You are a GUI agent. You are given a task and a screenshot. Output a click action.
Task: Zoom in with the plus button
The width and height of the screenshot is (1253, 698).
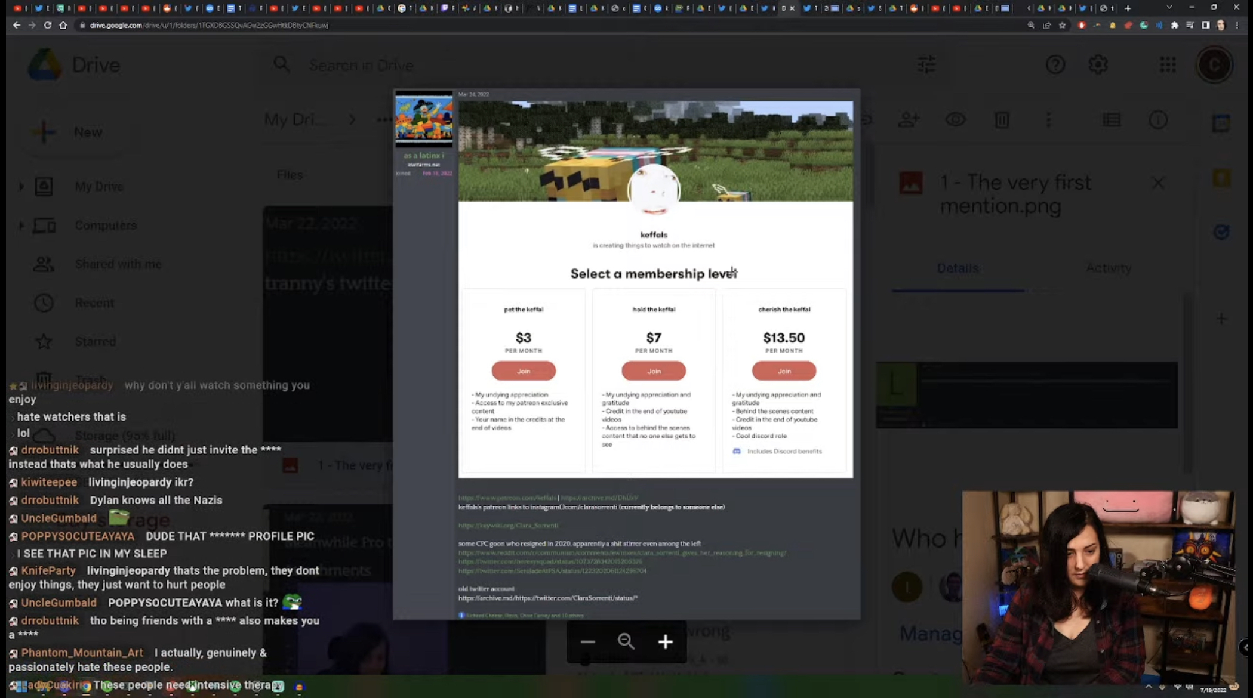pos(666,641)
